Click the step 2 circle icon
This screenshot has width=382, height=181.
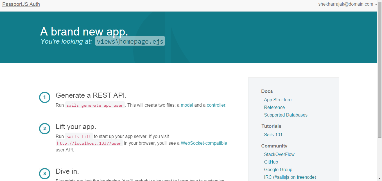coord(44,129)
